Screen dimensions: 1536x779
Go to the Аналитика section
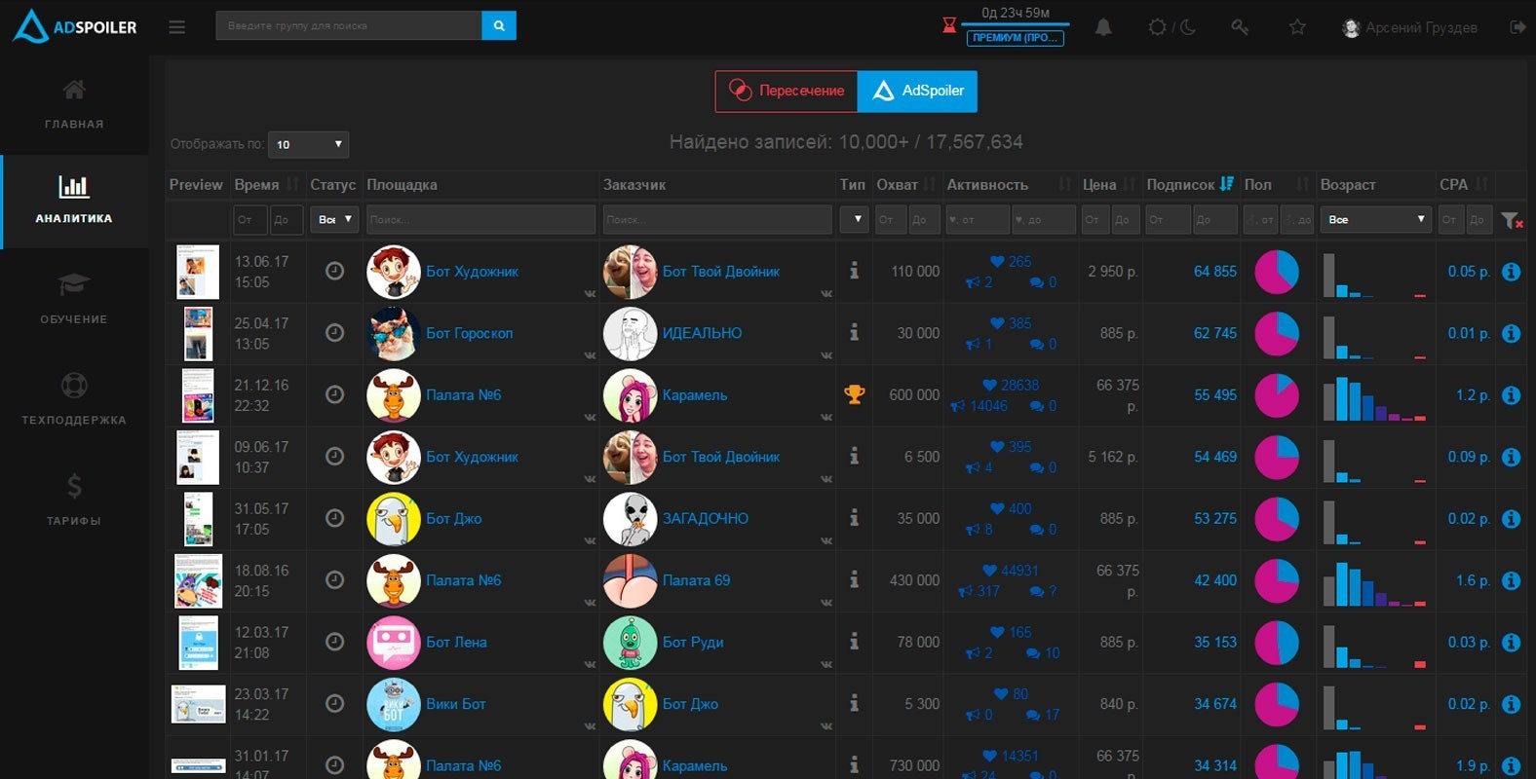pos(74,201)
